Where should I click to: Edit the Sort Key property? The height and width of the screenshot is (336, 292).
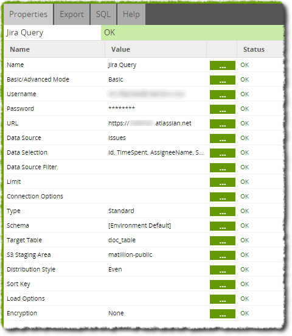(x=223, y=284)
